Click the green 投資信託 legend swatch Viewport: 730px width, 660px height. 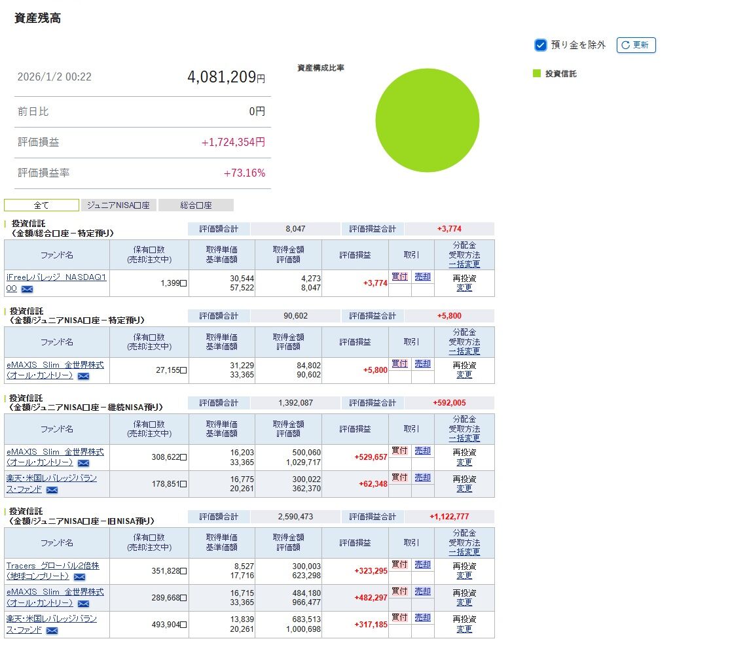(x=537, y=73)
